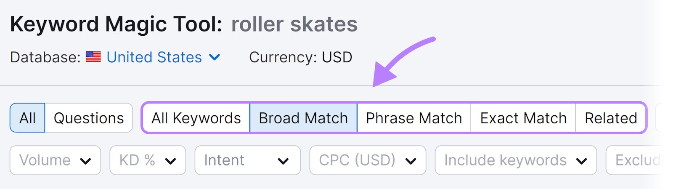The width and height of the screenshot is (673, 189).
Task: Click the Database label text
Action: click(x=45, y=57)
